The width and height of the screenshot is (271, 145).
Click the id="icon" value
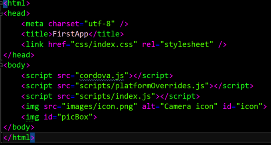click(249, 106)
